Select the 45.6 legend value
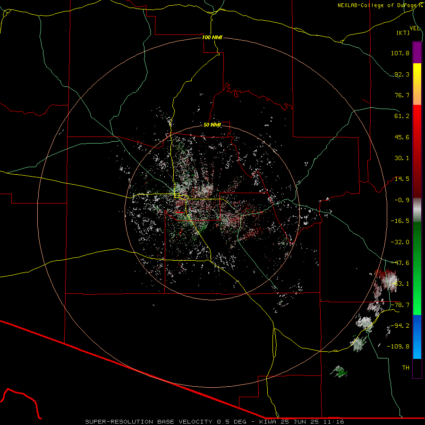This screenshot has height=425, width=425. pyautogui.click(x=402, y=137)
